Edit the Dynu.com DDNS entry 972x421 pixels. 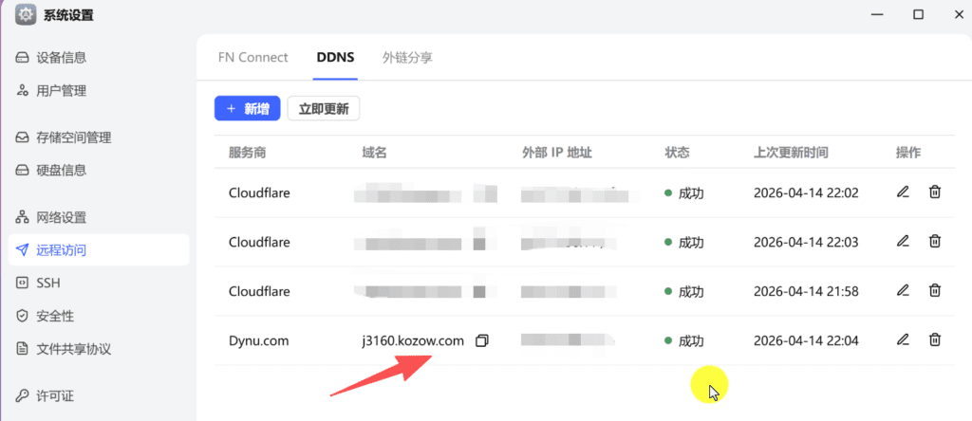(x=903, y=339)
